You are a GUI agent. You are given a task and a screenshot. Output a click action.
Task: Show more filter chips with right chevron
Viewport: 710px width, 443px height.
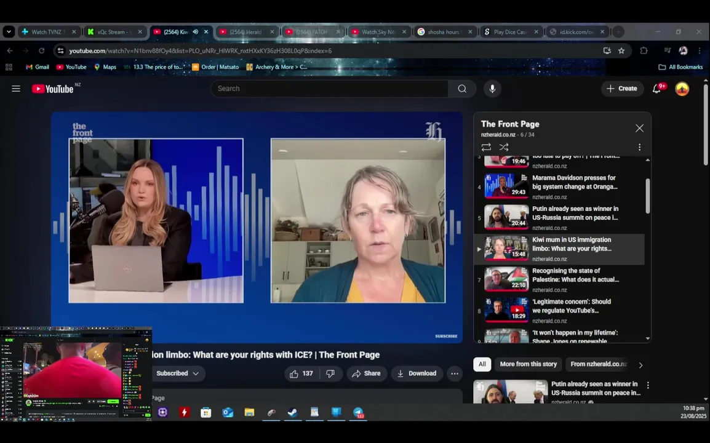pyautogui.click(x=640, y=365)
